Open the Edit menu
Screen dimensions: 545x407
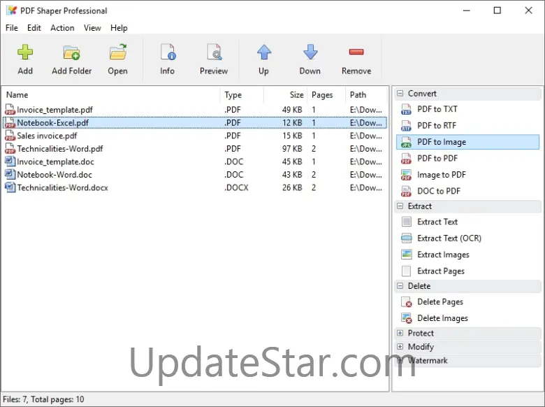(34, 28)
